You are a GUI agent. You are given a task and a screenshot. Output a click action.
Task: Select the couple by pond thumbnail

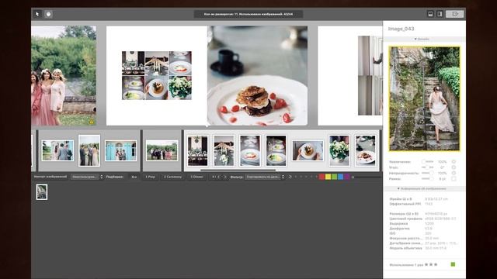[57, 150]
